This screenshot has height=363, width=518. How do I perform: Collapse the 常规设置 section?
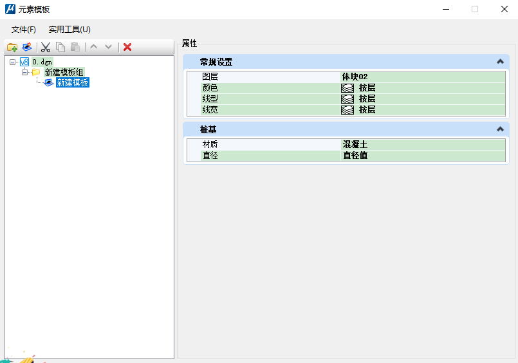pyautogui.click(x=499, y=62)
